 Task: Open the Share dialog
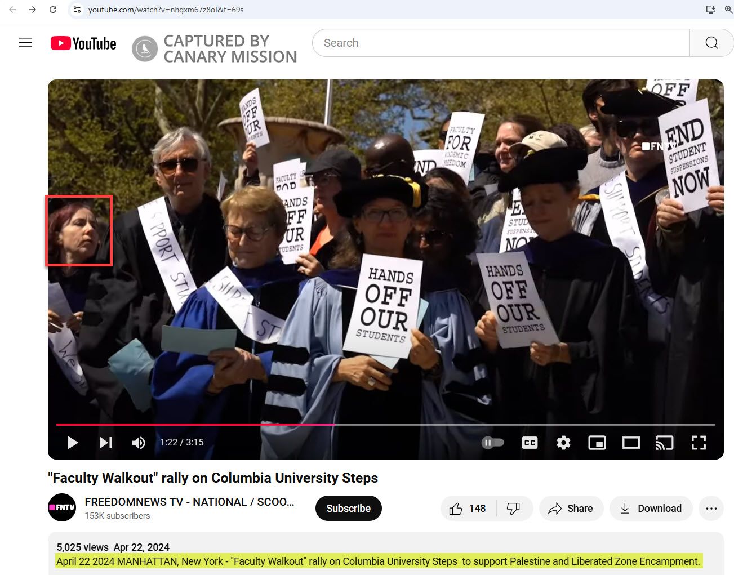pyautogui.click(x=571, y=509)
